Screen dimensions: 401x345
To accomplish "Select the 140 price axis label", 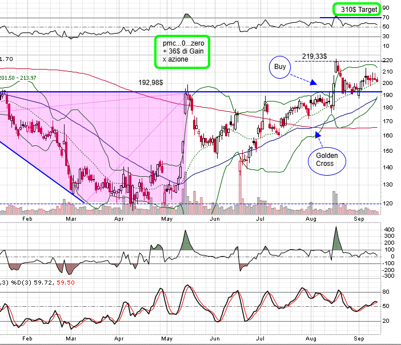I will (x=387, y=168).
